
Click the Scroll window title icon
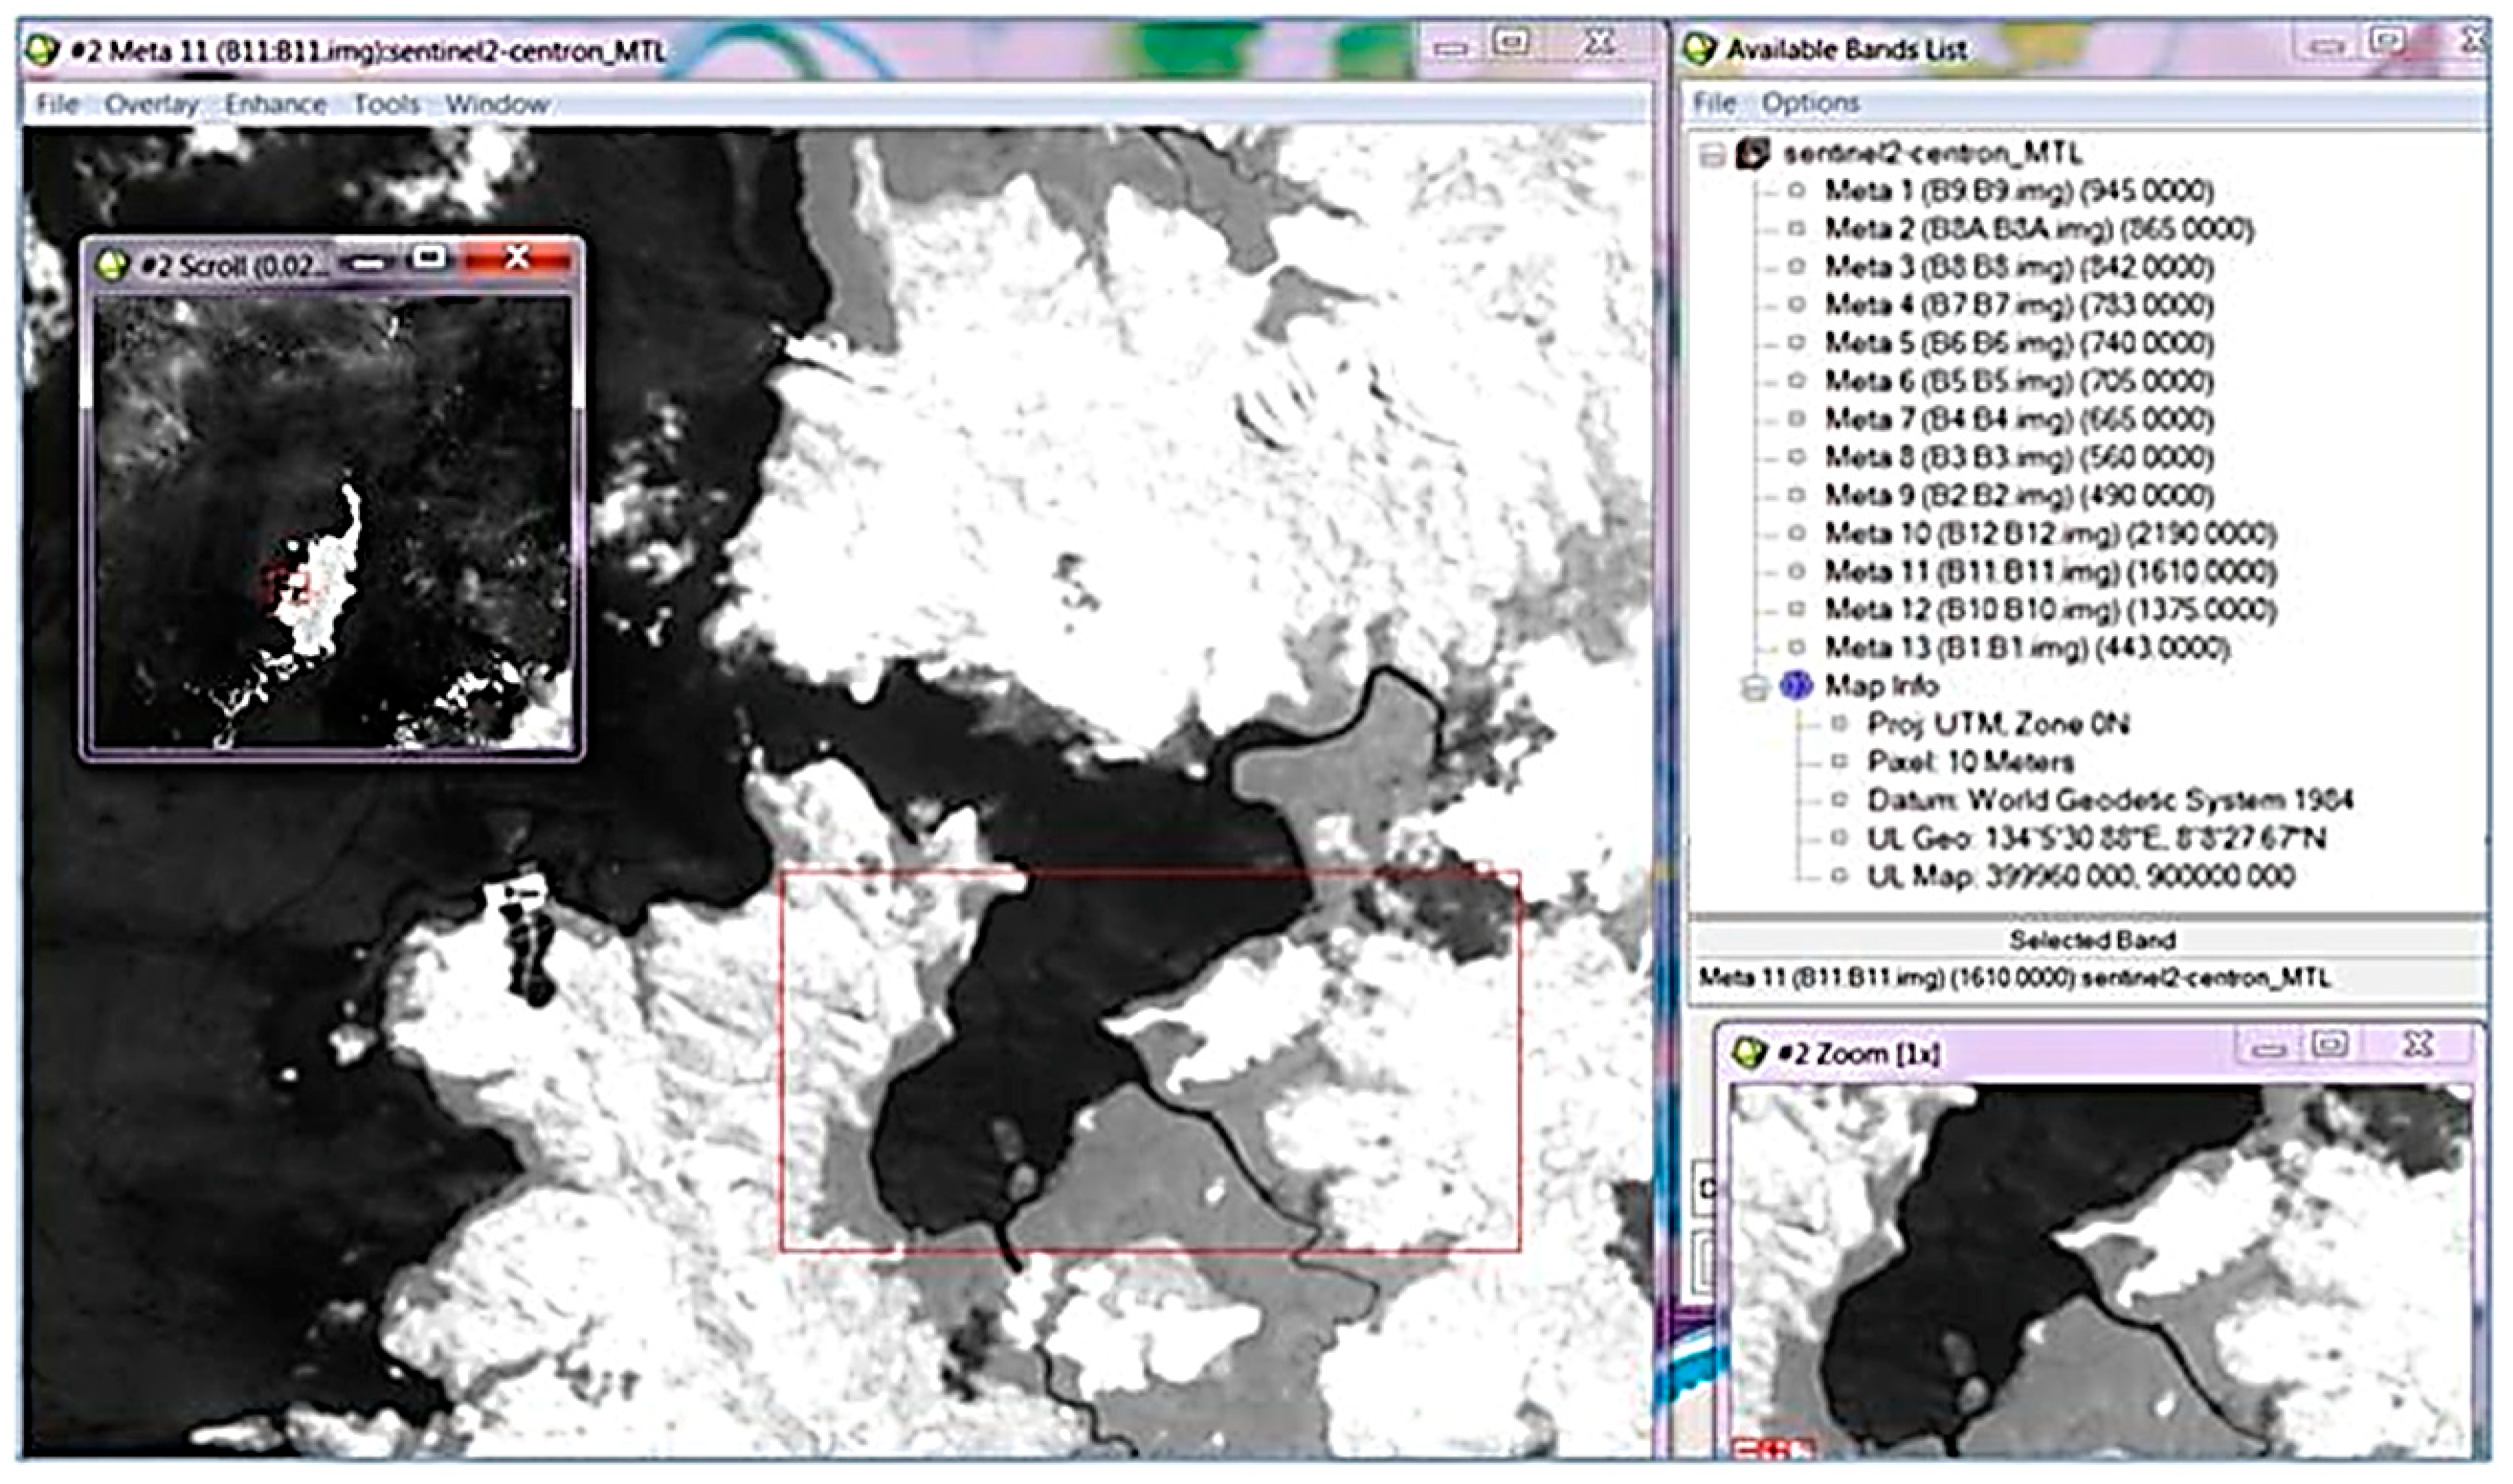112,266
